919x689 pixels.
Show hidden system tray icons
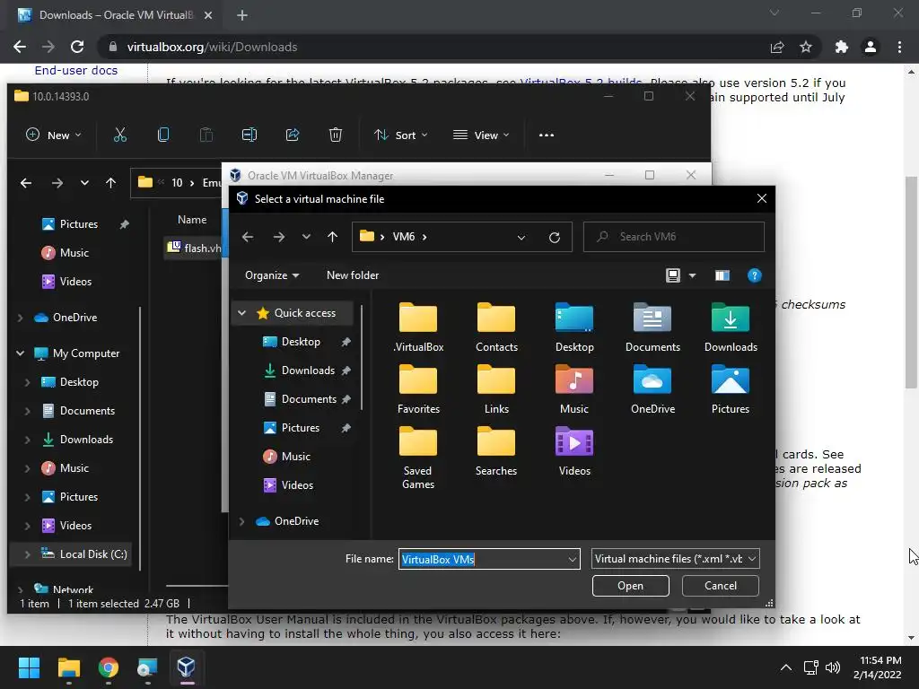coord(786,667)
